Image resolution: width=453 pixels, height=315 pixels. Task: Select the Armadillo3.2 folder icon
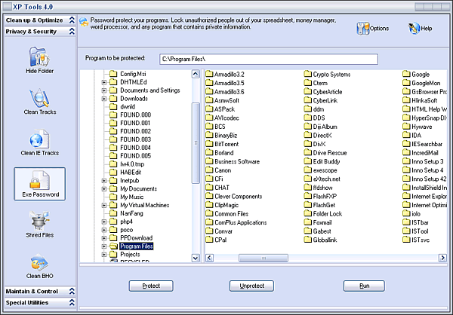209,74
